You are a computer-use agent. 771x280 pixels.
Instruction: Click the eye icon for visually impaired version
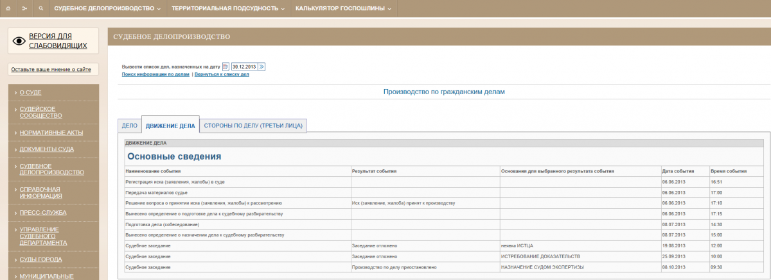pyautogui.click(x=19, y=41)
